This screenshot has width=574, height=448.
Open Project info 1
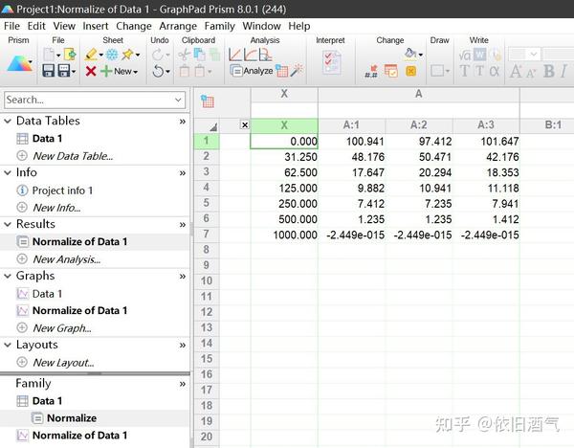(x=62, y=190)
